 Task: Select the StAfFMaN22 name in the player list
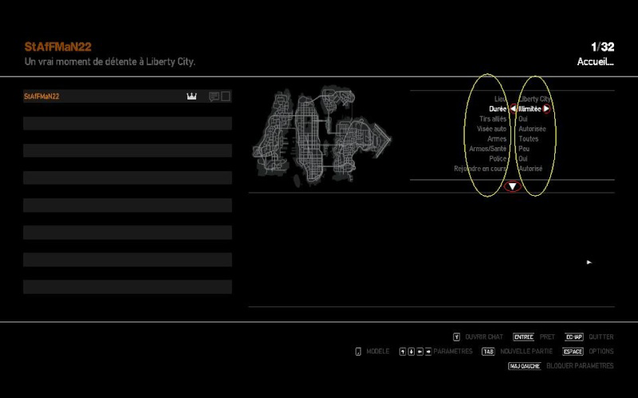click(41, 96)
